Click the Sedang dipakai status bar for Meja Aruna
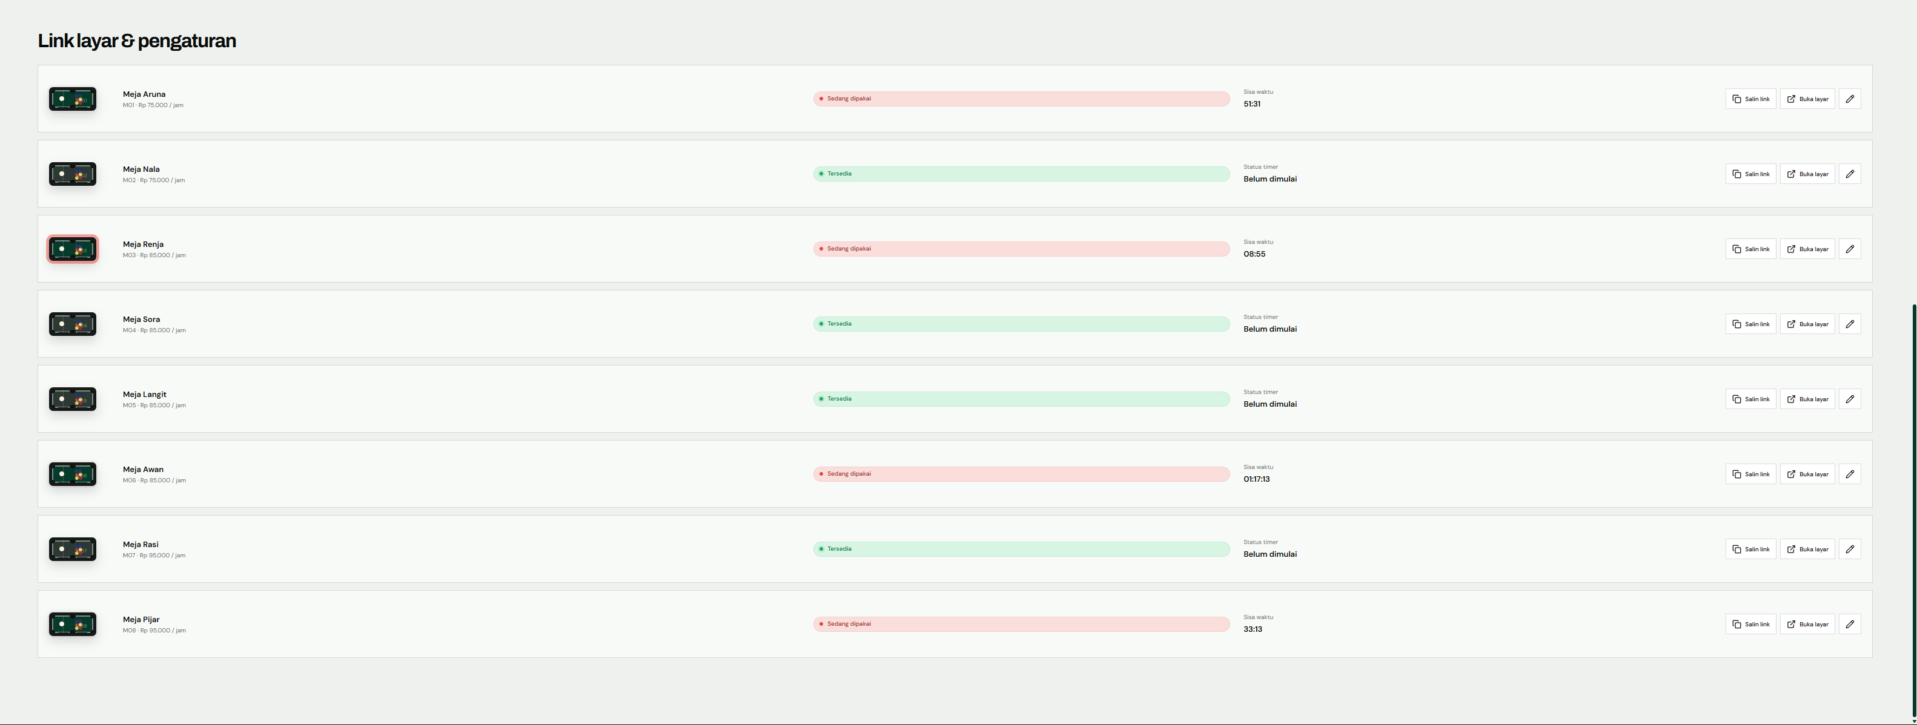The height and width of the screenshot is (725, 1917). pos(1021,99)
